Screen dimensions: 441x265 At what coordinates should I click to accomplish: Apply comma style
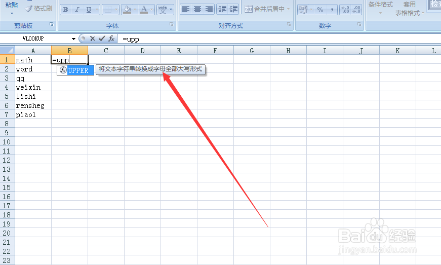click(x=332, y=10)
